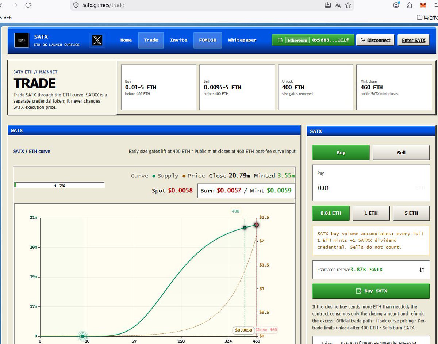Click the Price legend item
The width and height of the screenshot is (438, 344).
point(193,176)
